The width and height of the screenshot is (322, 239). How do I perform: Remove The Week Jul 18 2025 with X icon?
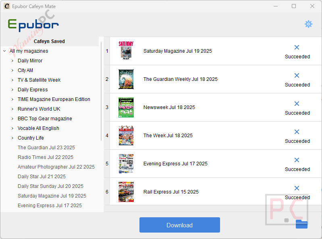pyautogui.click(x=297, y=132)
